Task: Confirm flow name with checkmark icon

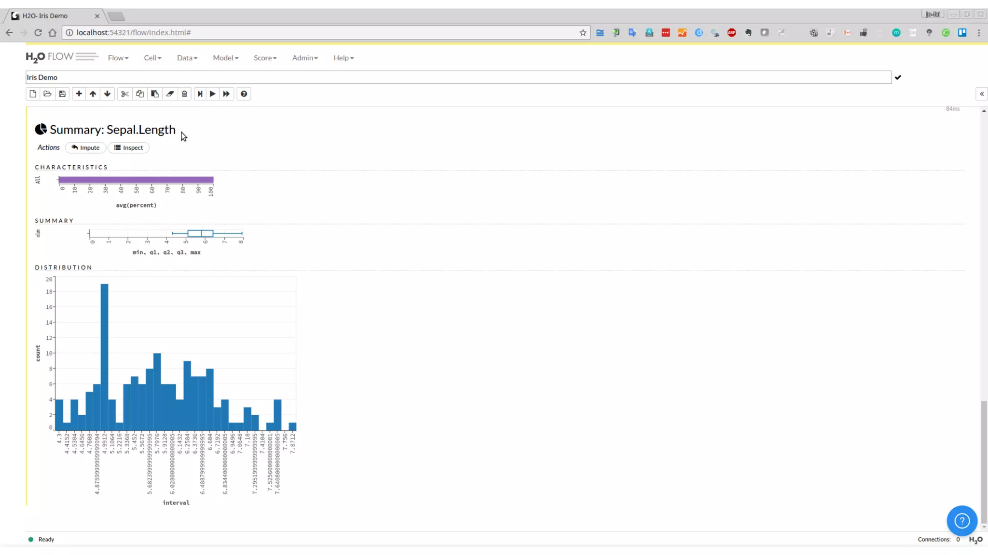Action: (898, 78)
